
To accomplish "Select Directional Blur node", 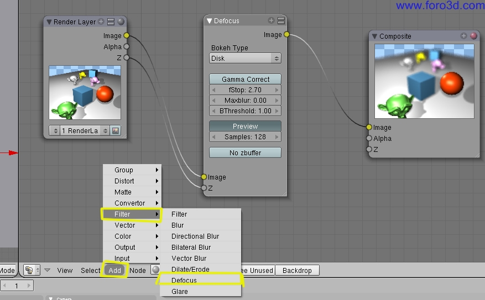I will (x=200, y=236).
